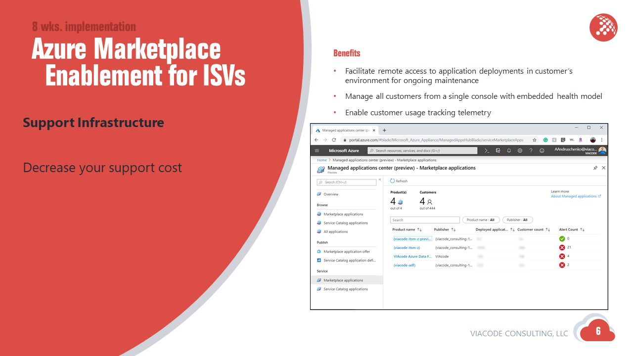Click the green check alert status icon
The height and width of the screenshot is (356, 633).
coord(562,239)
